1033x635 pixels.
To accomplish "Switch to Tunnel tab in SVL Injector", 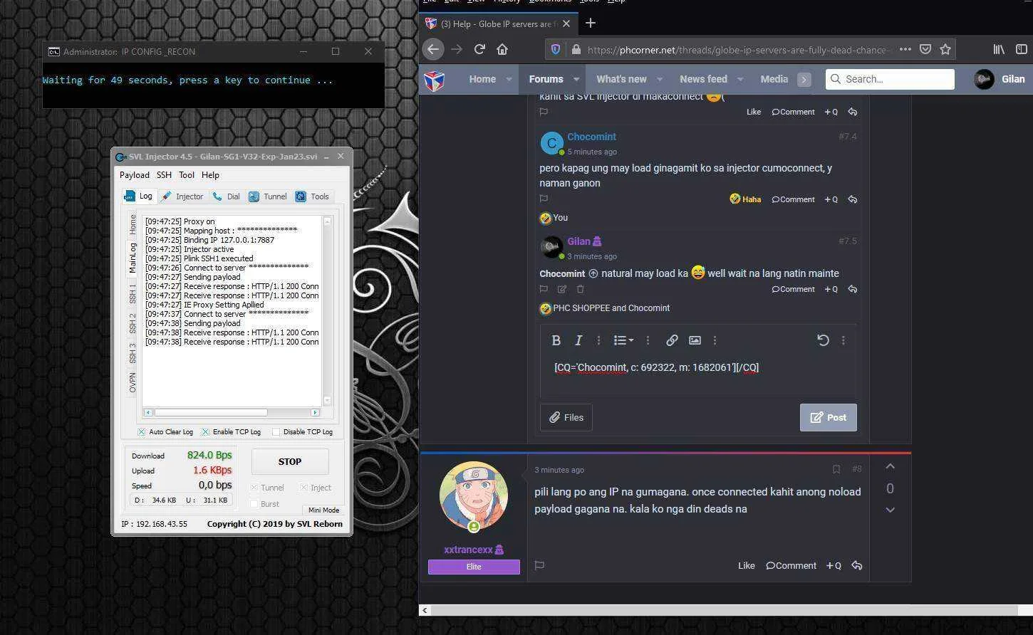I will click(x=268, y=196).
